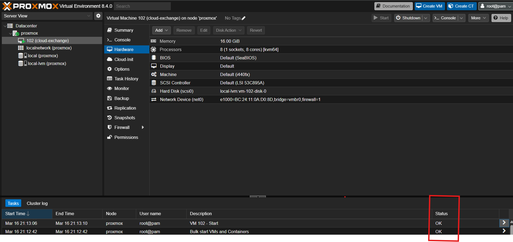This screenshot has width=513, height=242.
Task: Click the Create CT button
Action: [462, 6]
